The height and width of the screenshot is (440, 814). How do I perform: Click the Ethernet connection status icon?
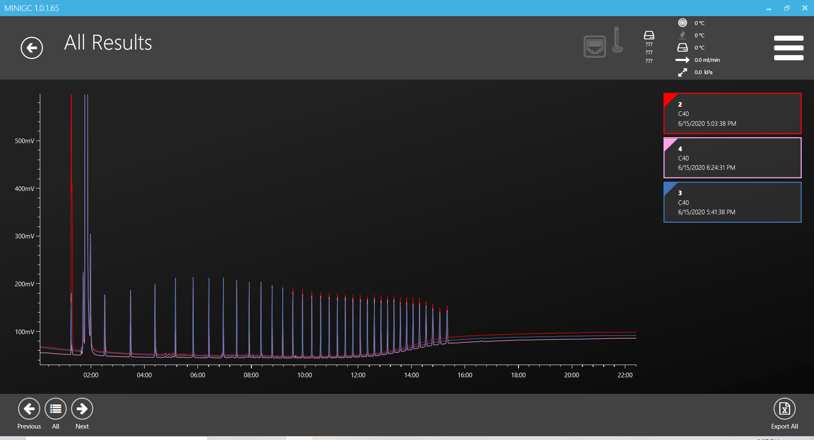click(594, 46)
